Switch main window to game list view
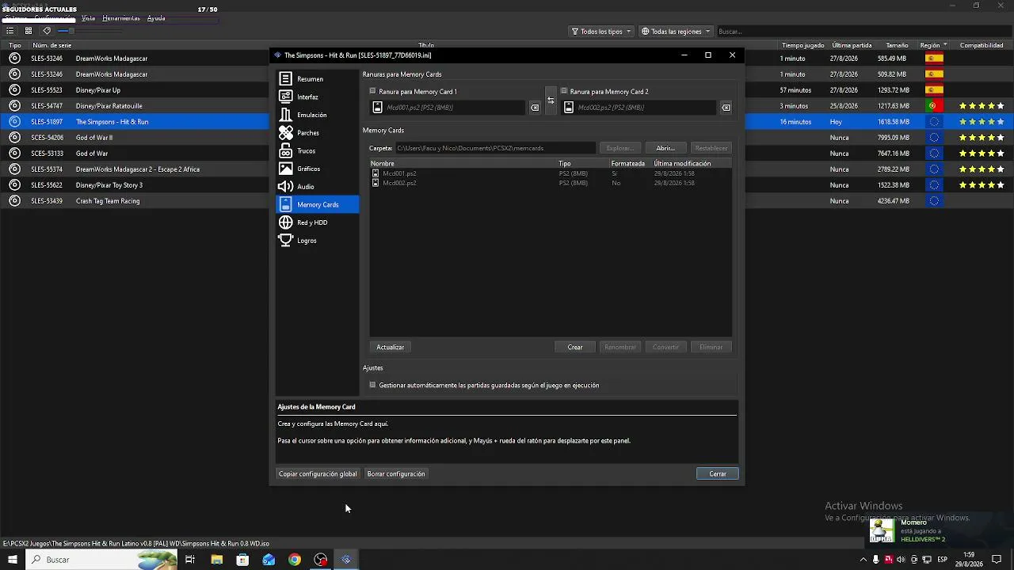Screen dimensions: 1014x570 point(10,31)
